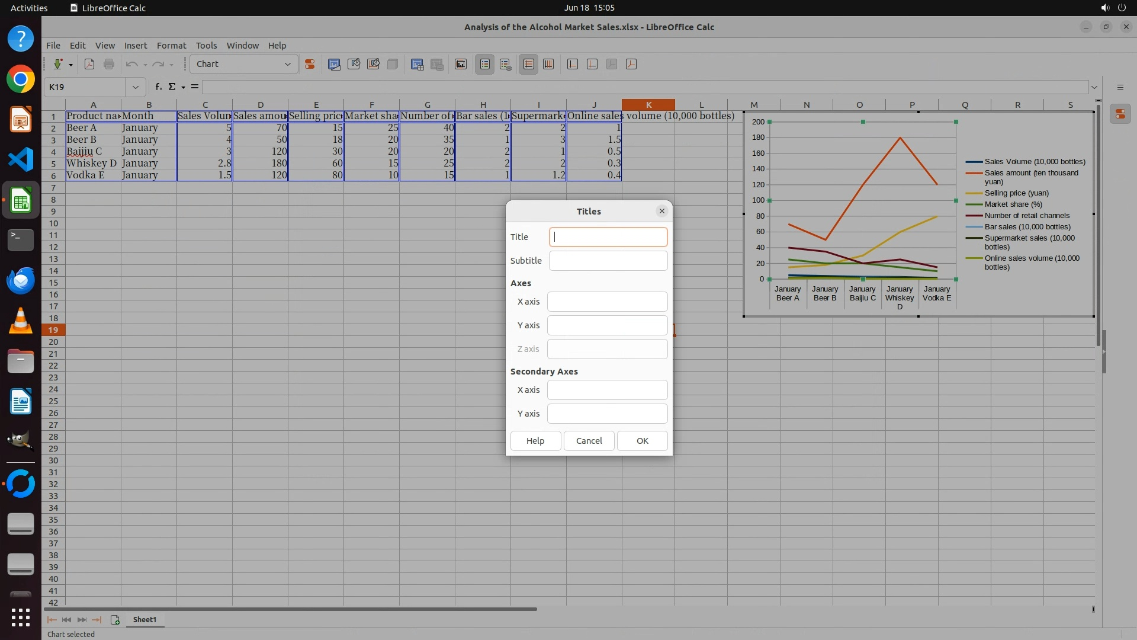Expand the chart element selector dropdown
The height and width of the screenshot is (640, 1137).
point(287,64)
